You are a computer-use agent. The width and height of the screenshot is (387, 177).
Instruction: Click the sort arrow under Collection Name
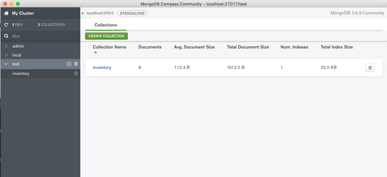pos(95,52)
